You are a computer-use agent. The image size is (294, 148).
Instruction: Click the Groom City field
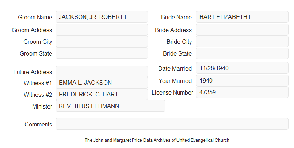tap(102, 41)
